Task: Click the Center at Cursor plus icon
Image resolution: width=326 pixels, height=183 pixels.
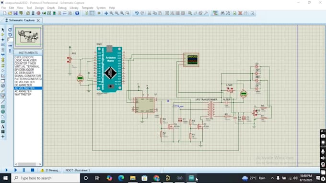Action: (x=106, y=13)
